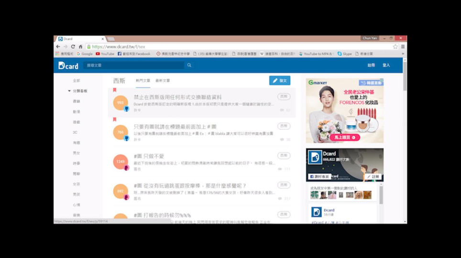Image resolution: width=461 pixels, height=258 pixels.
Task: Select 女孩 board in the sidebar
Action: coord(77,184)
